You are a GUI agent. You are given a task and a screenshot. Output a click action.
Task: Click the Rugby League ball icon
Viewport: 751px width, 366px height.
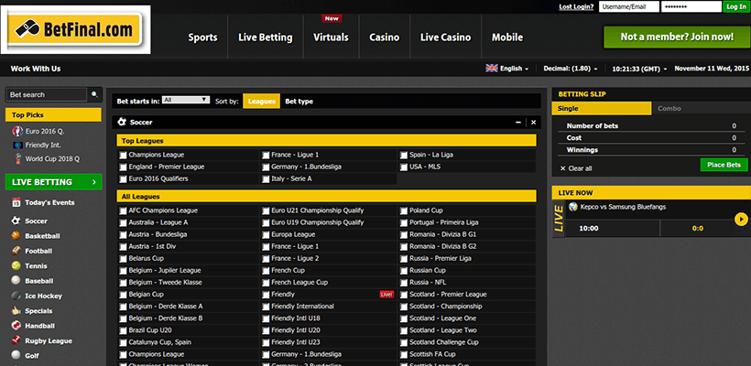tap(16, 340)
